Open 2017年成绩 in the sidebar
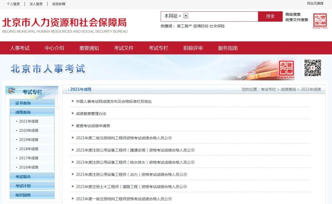The height and width of the screenshot is (204, 332). 29,158
